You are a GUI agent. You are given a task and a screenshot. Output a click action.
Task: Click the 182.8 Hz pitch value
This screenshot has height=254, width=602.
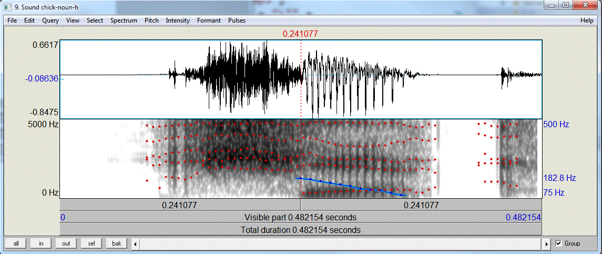(x=560, y=178)
